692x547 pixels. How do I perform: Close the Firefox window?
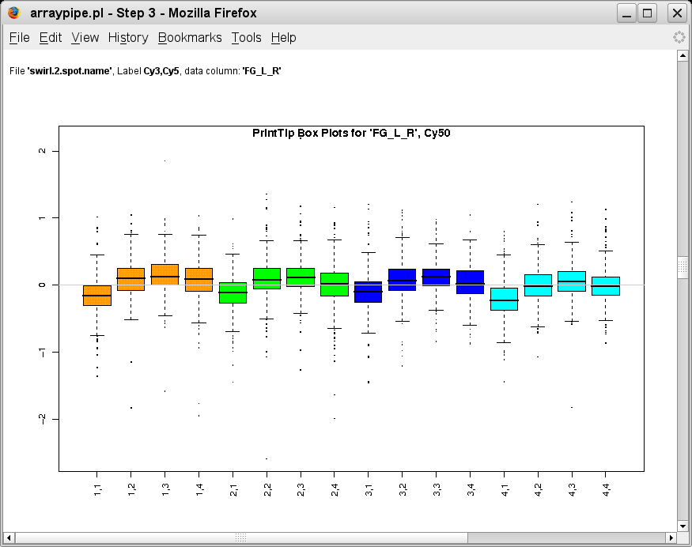(677, 13)
